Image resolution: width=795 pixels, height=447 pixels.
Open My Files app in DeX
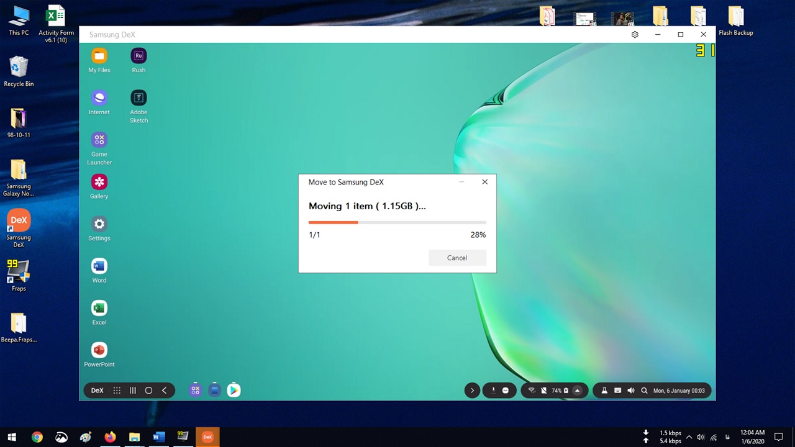pyautogui.click(x=99, y=61)
